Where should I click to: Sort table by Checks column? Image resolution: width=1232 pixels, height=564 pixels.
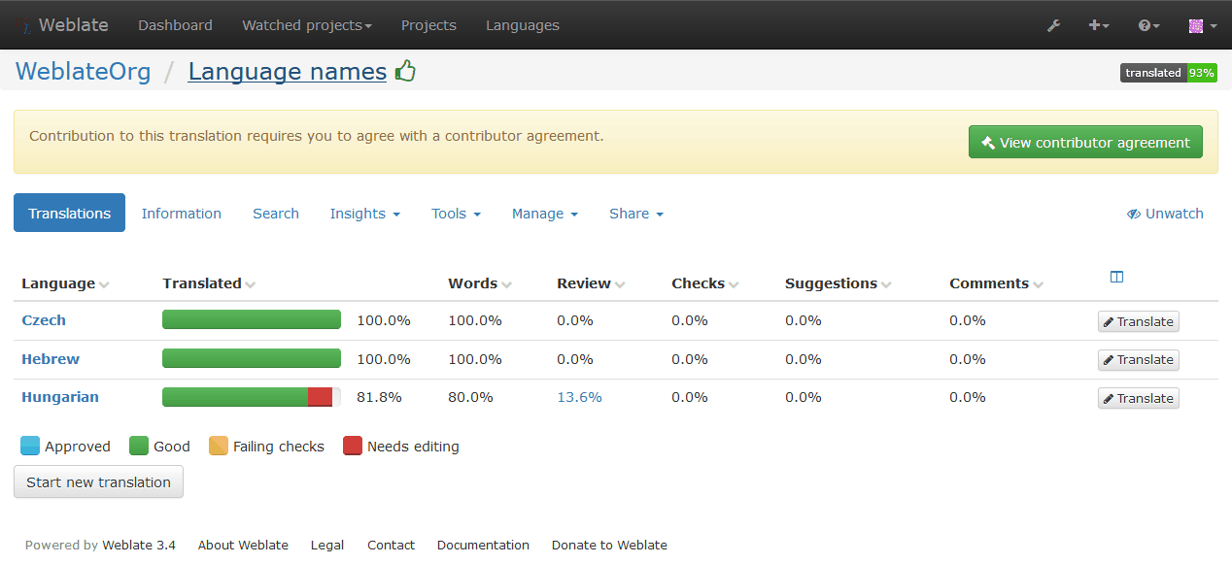705,283
